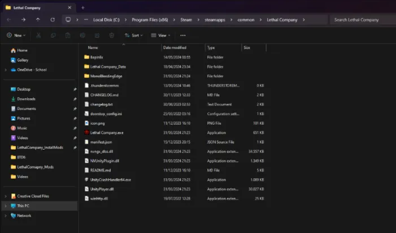The height and width of the screenshot is (233, 396).
Task: Unpin Music using its pin icon
Action: click(x=75, y=128)
